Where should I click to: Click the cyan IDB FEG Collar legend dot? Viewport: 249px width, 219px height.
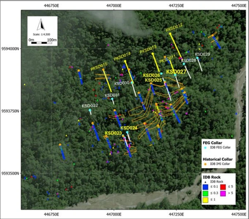click(206, 148)
